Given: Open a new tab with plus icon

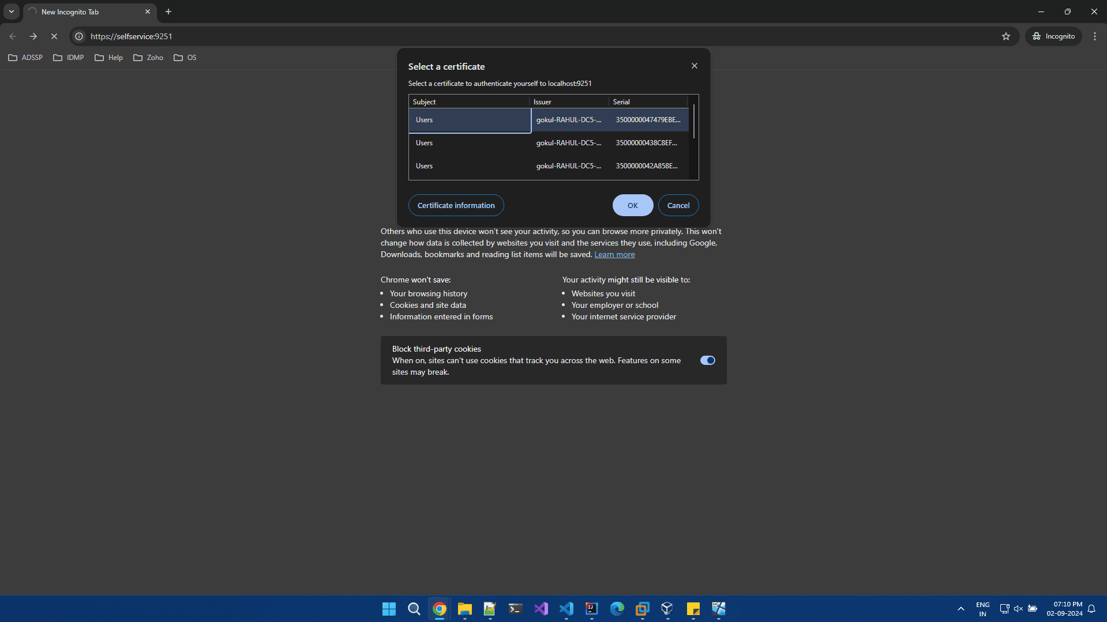Looking at the screenshot, I should tap(168, 12).
